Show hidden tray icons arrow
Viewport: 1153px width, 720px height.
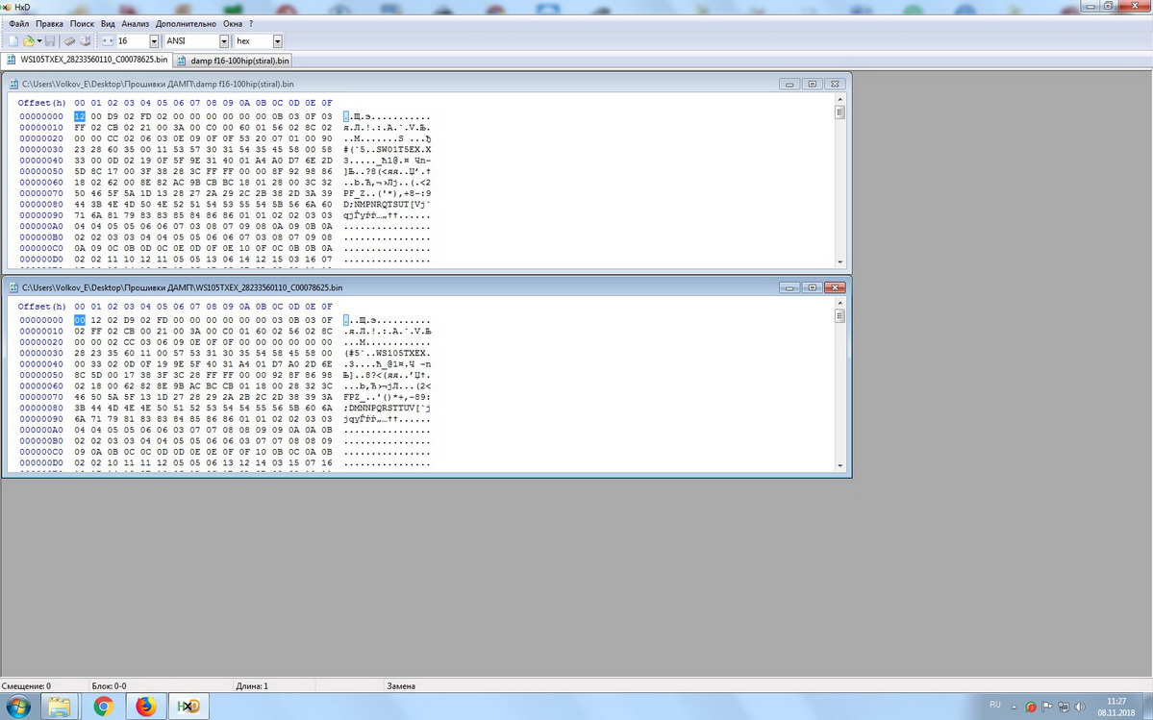[x=1014, y=707]
